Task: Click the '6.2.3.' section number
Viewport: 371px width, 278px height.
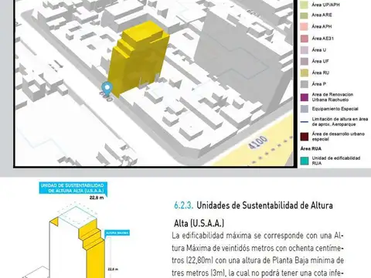Action: (183, 205)
